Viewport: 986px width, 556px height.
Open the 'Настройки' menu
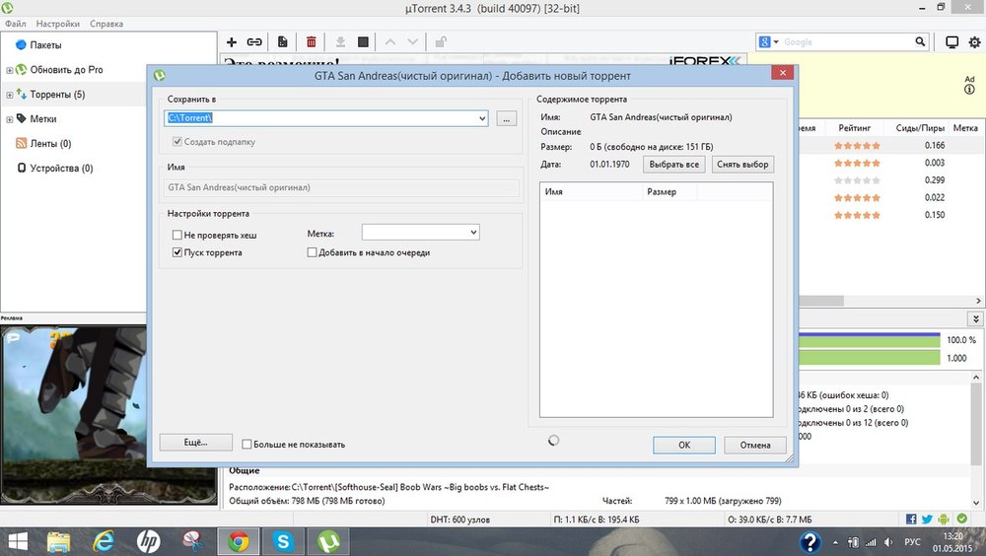(58, 24)
